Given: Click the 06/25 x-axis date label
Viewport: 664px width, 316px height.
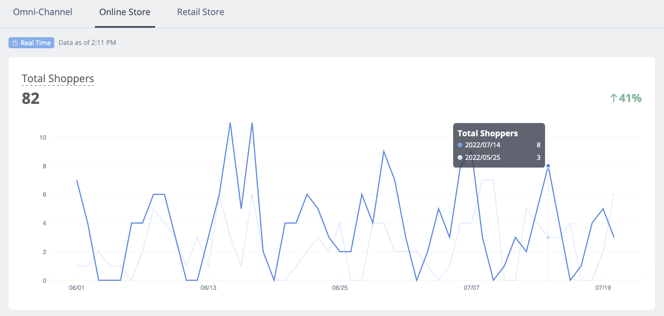Looking at the screenshot, I should coord(340,288).
